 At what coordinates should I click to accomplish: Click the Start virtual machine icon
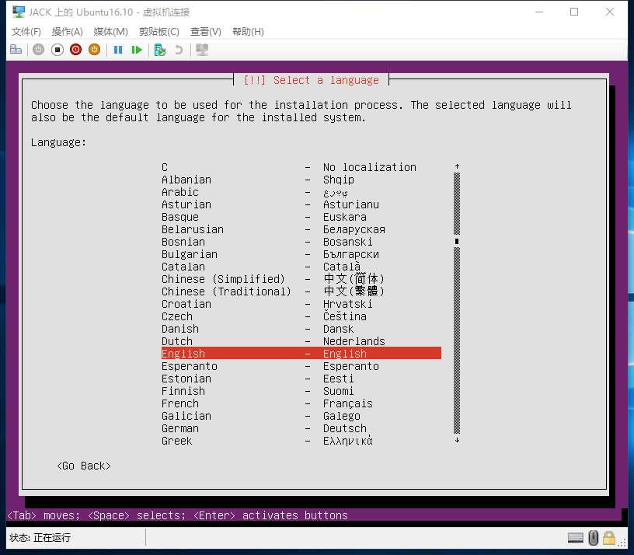click(x=38, y=49)
